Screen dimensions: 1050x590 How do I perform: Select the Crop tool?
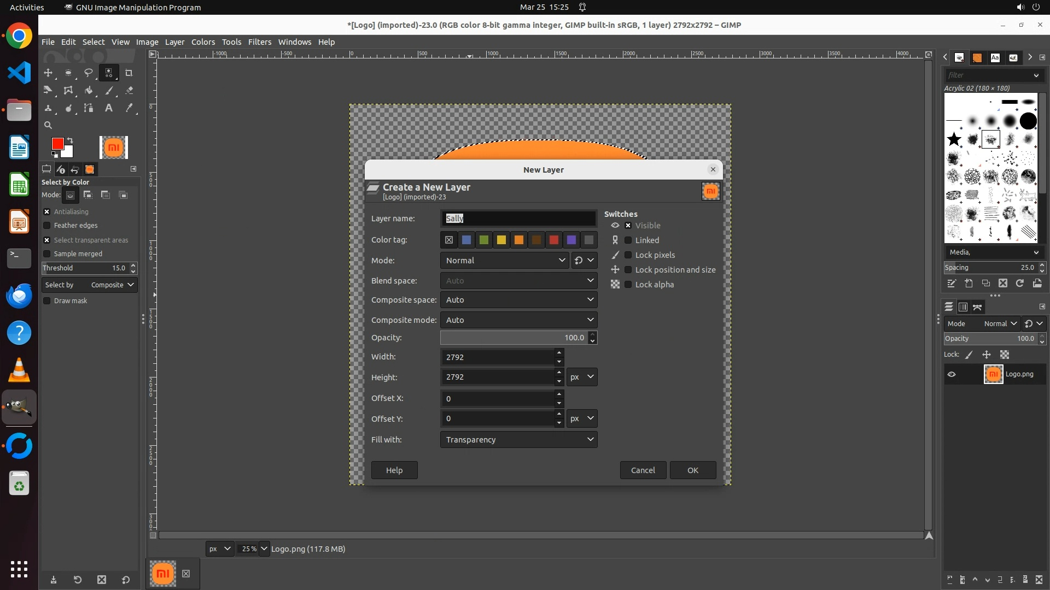pyautogui.click(x=129, y=73)
